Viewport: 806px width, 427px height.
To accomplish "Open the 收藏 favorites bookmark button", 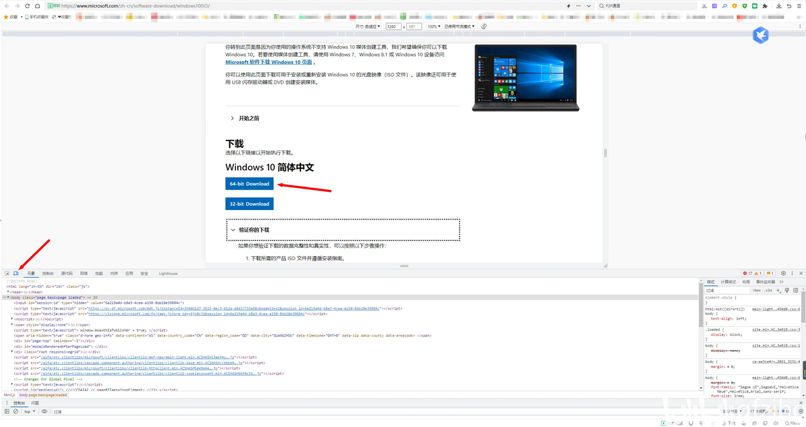I will 10,17.
